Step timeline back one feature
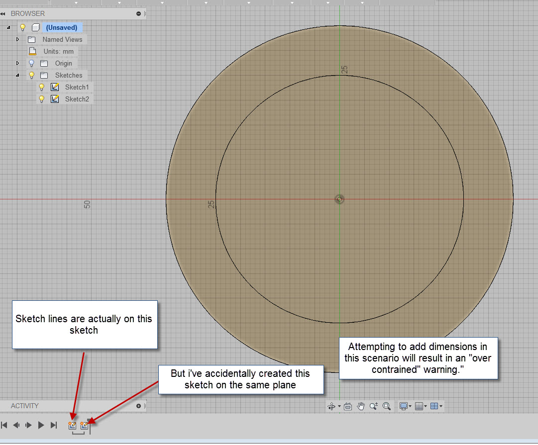Image resolution: width=538 pixels, height=445 pixels. click(x=16, y=426)
